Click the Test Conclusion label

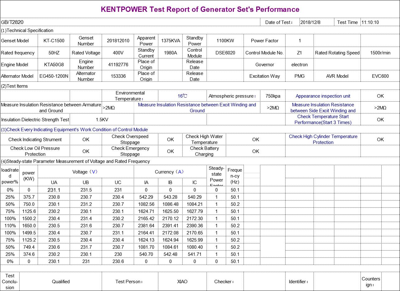10,282
